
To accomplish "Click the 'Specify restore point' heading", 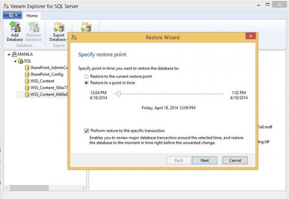I will pyautogui.click(x=102, y=55).
